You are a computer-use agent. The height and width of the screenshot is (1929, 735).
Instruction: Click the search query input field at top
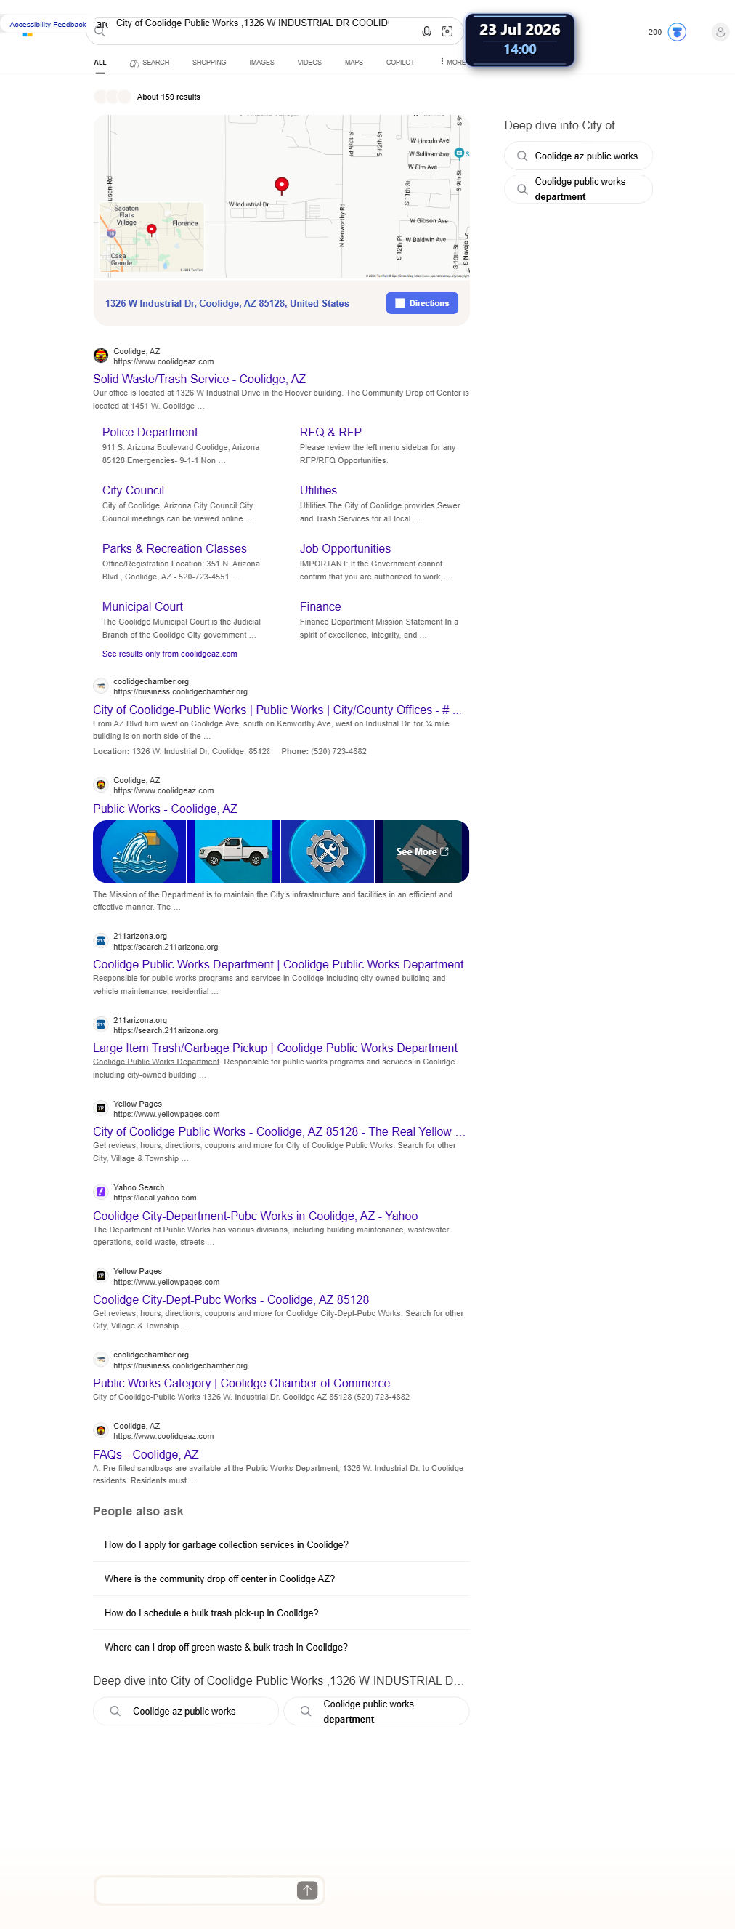(253, 23)
